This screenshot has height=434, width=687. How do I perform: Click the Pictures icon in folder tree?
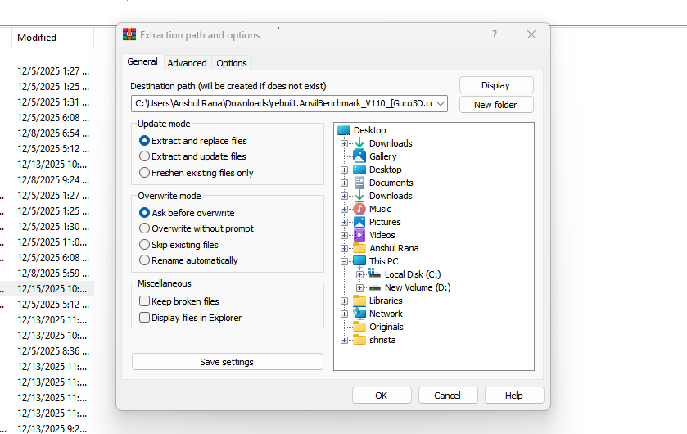pyautogui.click(x=359, y=222)
